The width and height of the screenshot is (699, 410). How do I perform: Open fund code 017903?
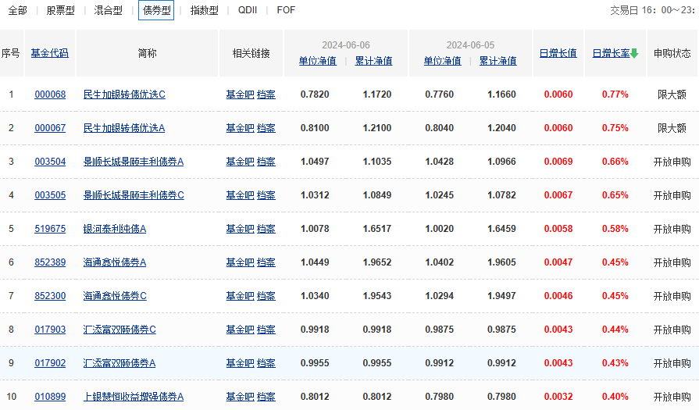tap(50, 330)
